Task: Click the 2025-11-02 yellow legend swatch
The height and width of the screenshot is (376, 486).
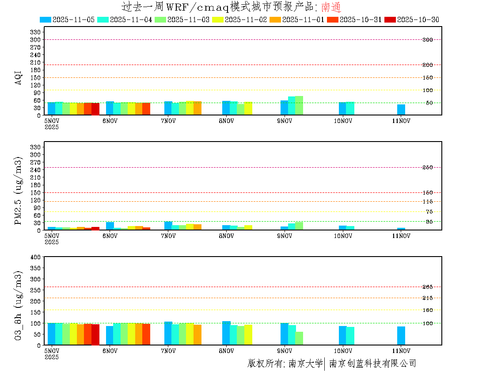Action: click(x=218, y=19)
